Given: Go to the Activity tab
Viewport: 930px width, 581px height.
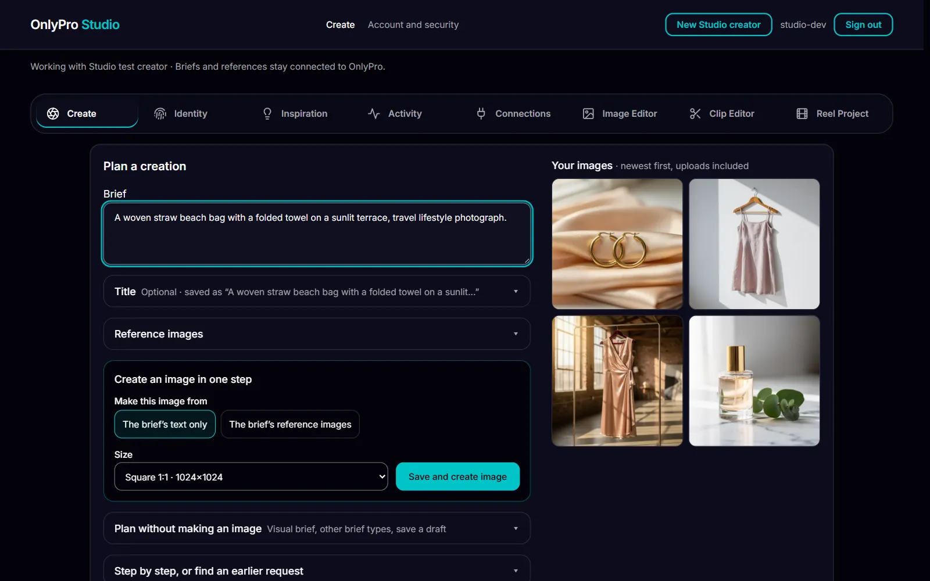Looking at the screenshot, I should coord(408,114).
